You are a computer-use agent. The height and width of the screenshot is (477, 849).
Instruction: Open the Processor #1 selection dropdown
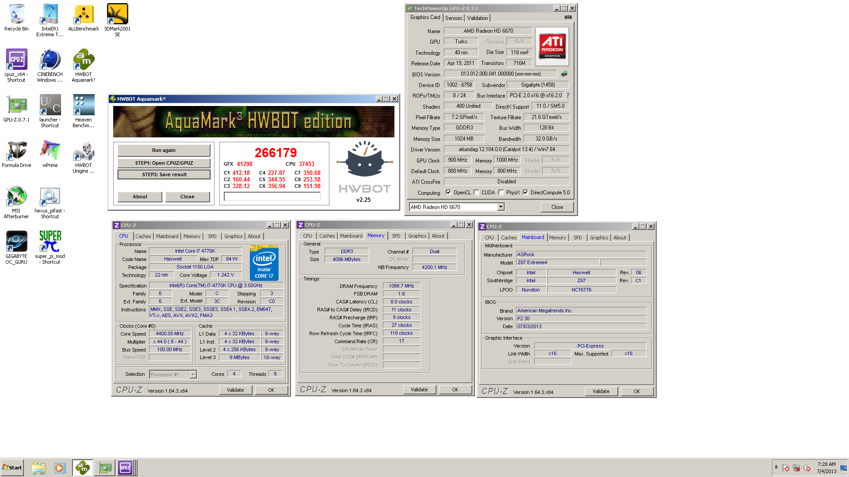[x=193, y=375]
